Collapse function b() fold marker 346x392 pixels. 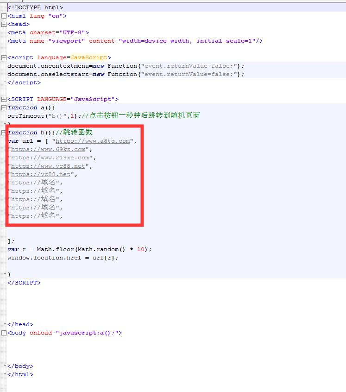coord(4,133)
